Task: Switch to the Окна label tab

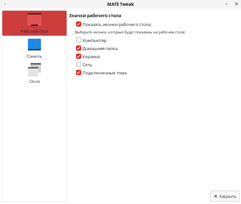Action: pyautogui.click(x=34, y=81)
